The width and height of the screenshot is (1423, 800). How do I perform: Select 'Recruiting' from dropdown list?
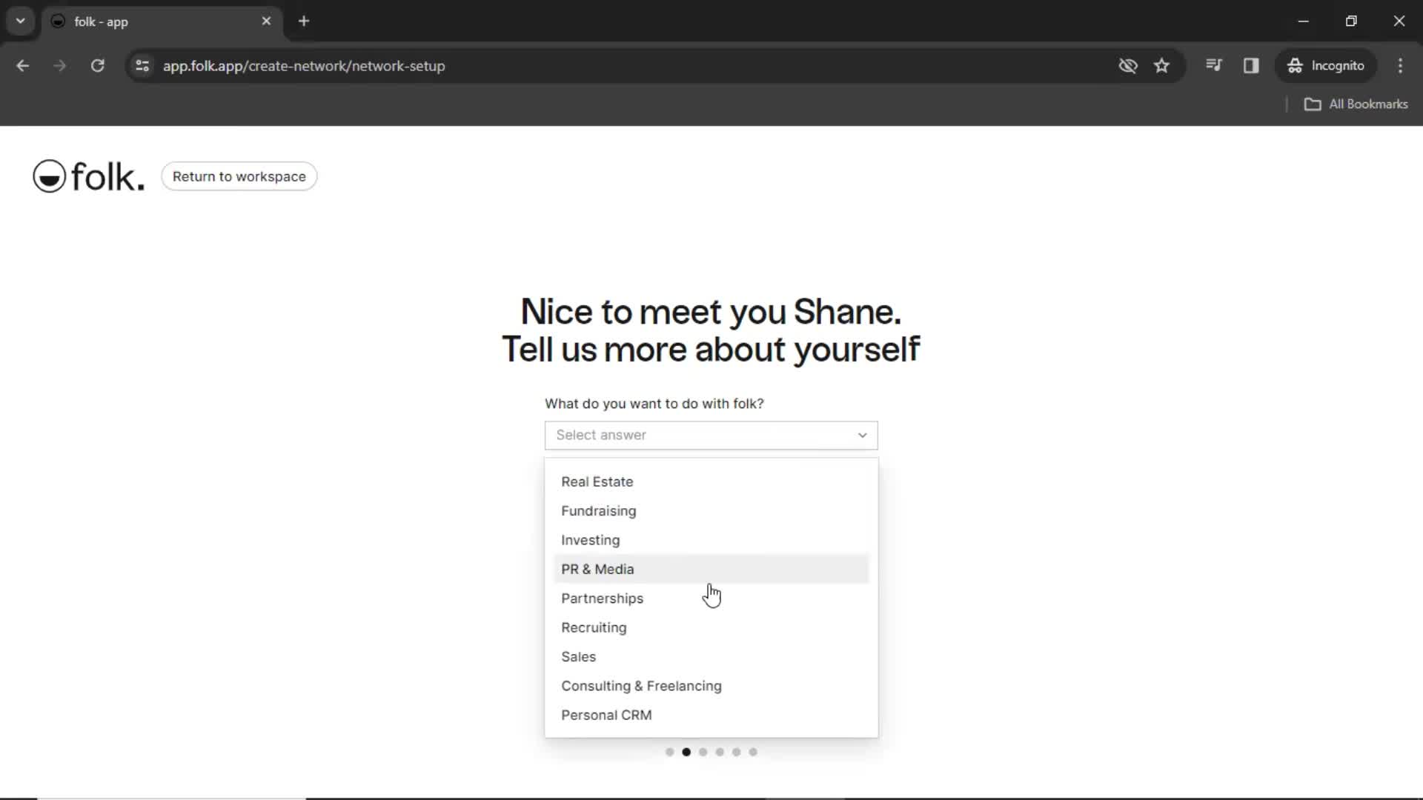point(594,627)
